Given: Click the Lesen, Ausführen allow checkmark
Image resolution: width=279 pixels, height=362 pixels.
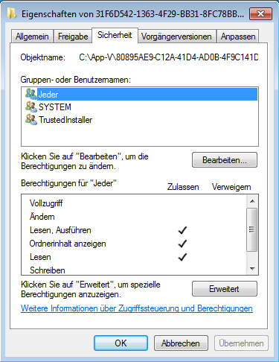Looking at the screenshot, I should (x=182, y=230).
